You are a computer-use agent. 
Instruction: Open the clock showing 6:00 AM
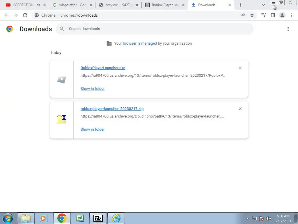click(283, 218)
